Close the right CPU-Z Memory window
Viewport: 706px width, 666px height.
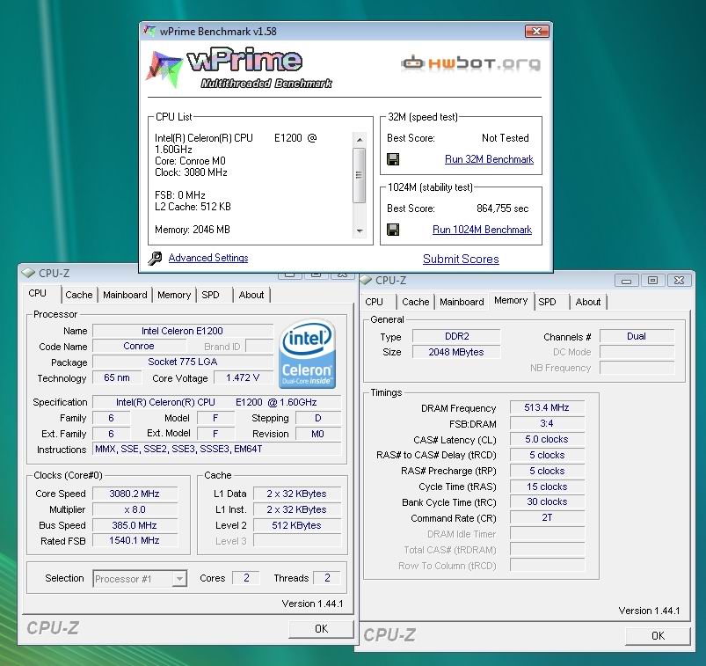(x=679, y=281)
